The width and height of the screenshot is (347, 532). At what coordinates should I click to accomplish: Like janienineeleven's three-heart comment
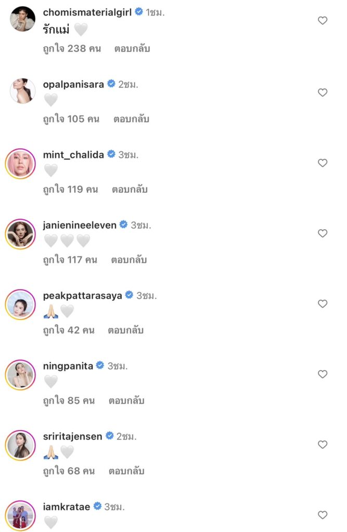[x=323, y=233]
